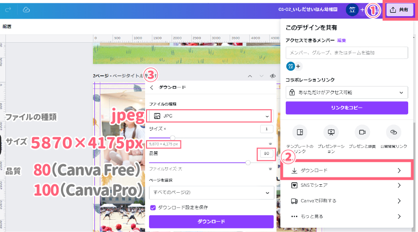Select プレゼンと録画 icon
Image resolution: width=418 pixels, height=232 pixels.
(362, 132)
